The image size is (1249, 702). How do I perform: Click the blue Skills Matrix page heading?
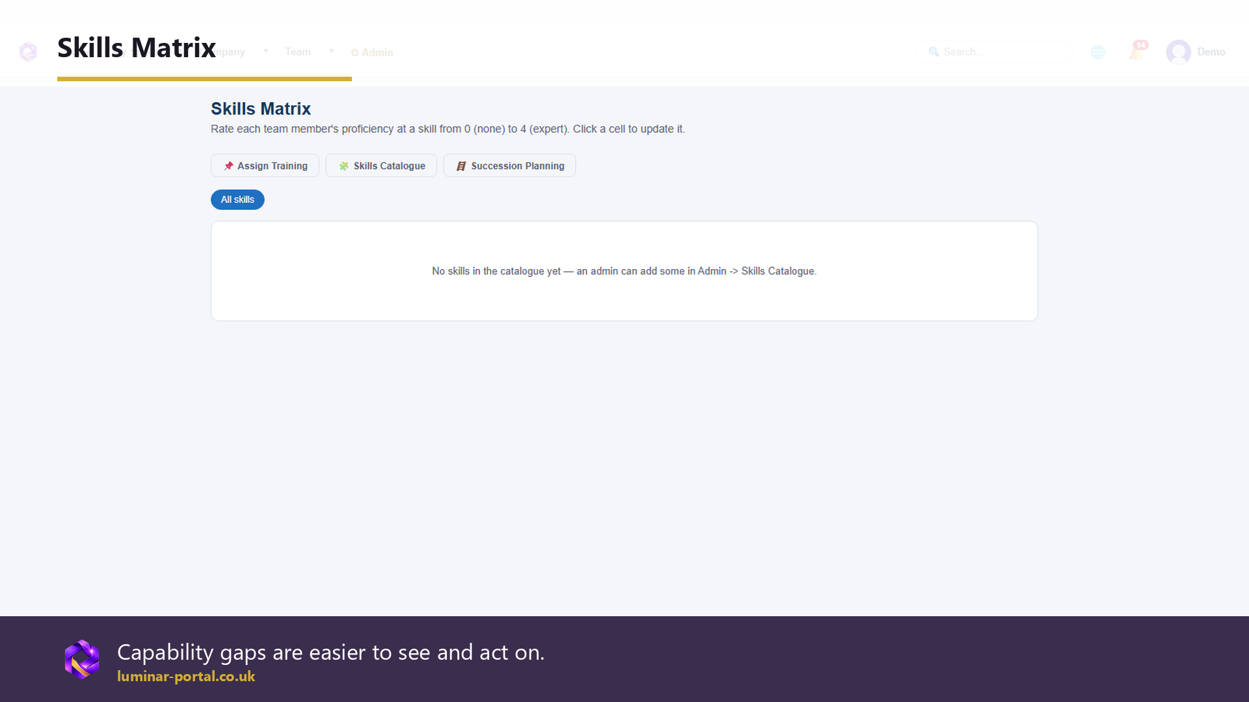(261, 109)
